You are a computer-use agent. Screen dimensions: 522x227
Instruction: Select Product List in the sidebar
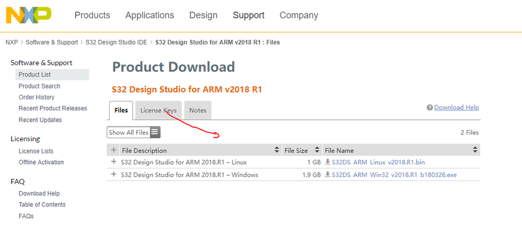click(52, 75)
